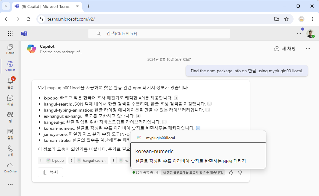Open the profile avatar menu
Image resolution: width=319 pixels, height=196 pixels.
[x=311, y=34]
